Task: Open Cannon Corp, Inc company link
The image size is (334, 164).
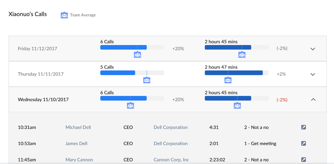Action: pyautogui.click(x=171, y=160)
